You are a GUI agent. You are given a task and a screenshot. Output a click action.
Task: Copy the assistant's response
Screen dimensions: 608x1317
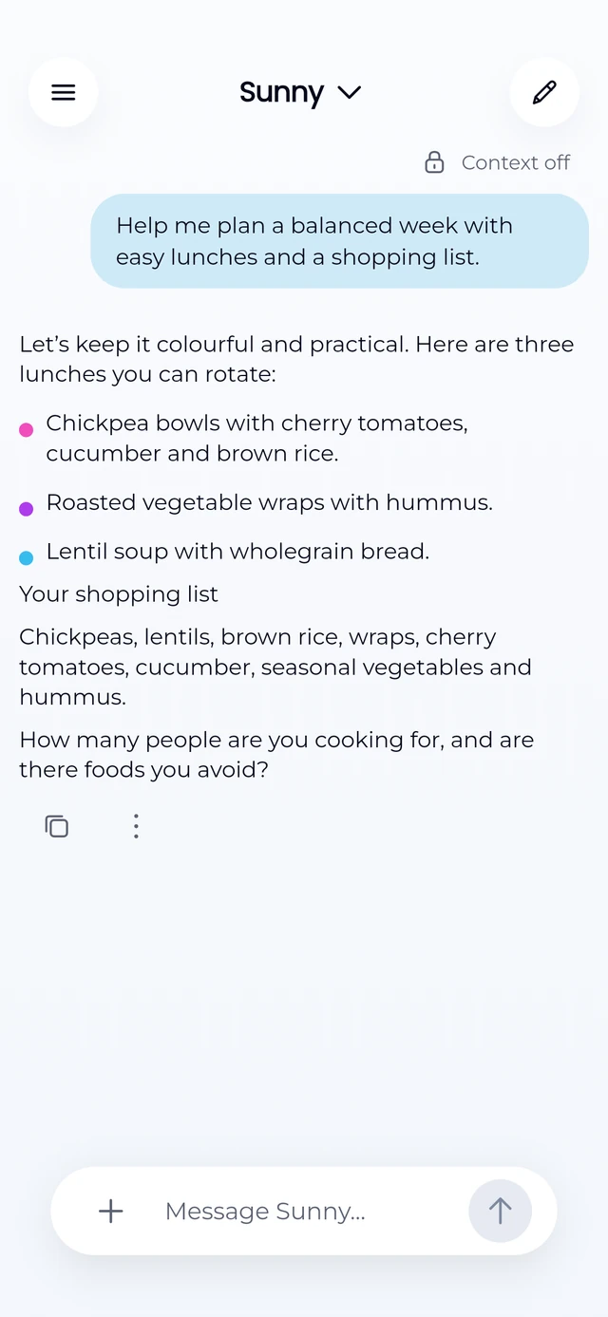point(57,826)
